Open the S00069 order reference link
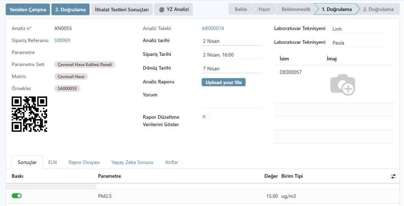The width and height of the screenshot is (404, 206). point(62,40)
